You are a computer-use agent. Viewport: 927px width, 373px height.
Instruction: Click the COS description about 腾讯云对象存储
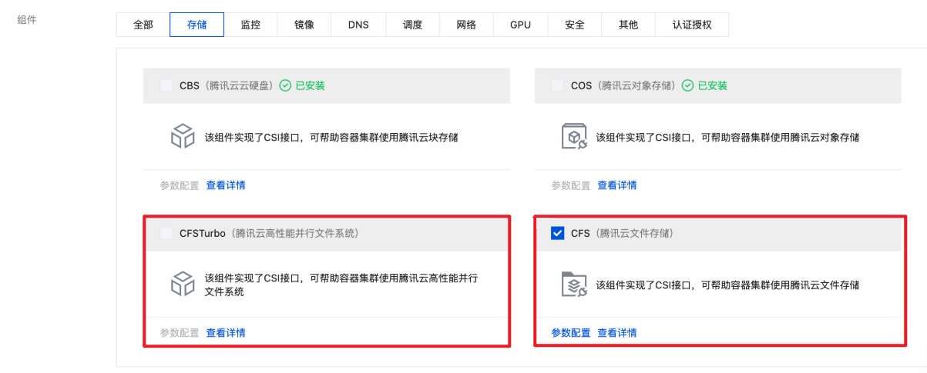[x=728, y=138]
